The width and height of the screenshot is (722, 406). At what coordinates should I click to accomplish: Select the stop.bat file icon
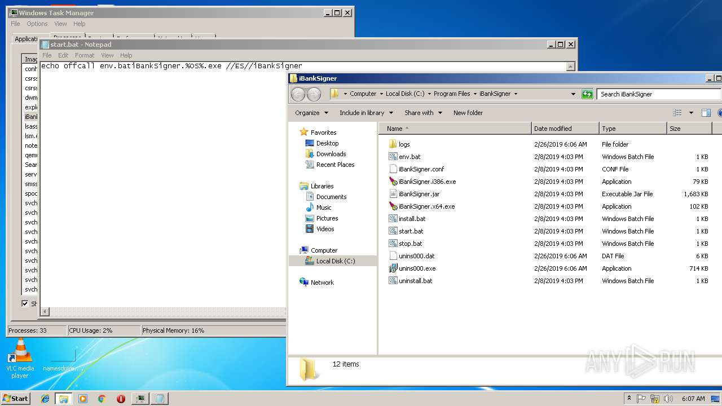pos(393,244)
